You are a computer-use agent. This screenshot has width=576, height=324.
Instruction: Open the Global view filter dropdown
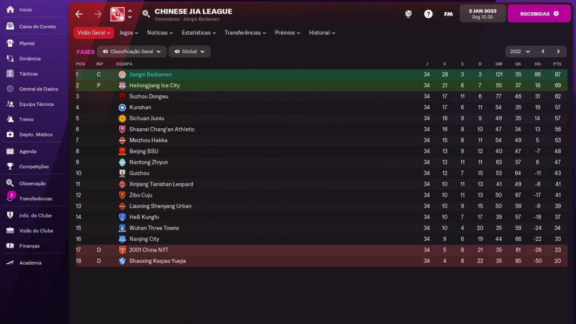189,51
